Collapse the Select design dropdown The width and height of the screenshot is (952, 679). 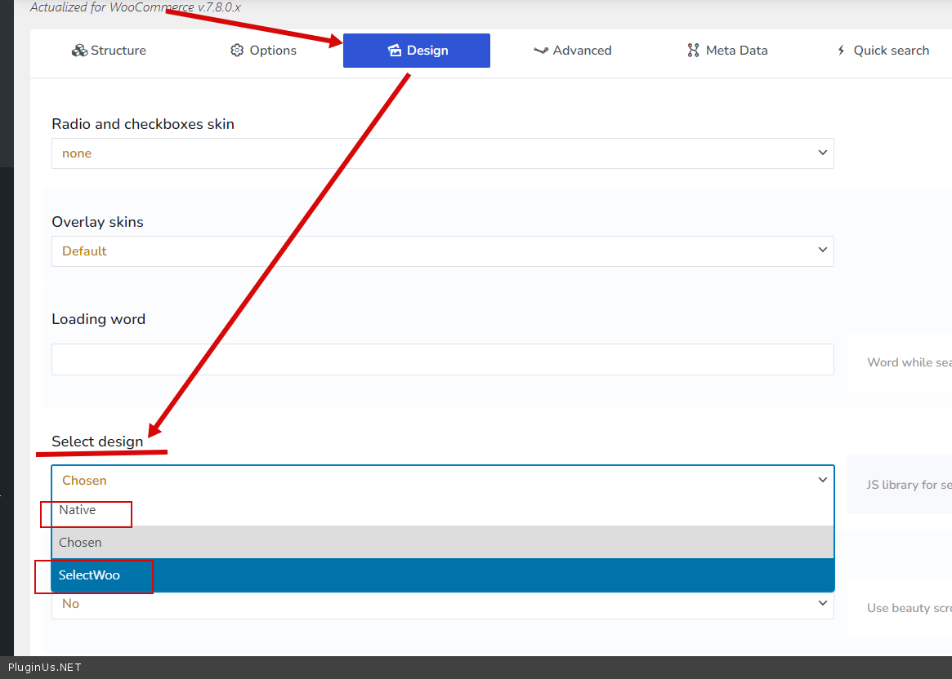(442, 481)
